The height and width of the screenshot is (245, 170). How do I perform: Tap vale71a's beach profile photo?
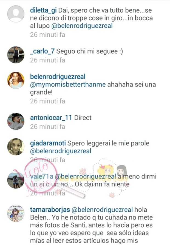pos(16,180)
